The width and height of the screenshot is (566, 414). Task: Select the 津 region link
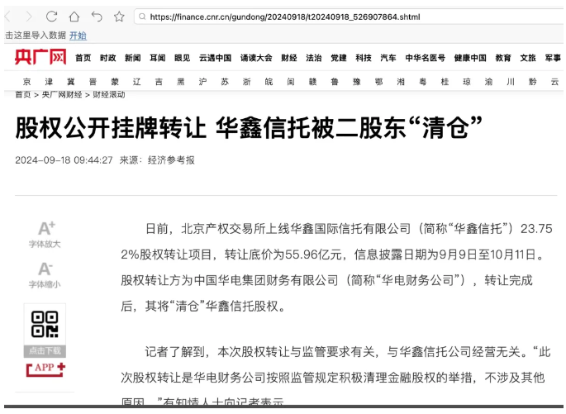[x=49, y=82]
